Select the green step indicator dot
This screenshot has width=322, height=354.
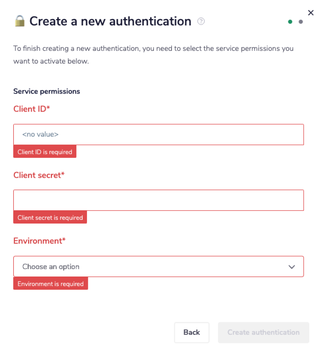pos(290,22)
